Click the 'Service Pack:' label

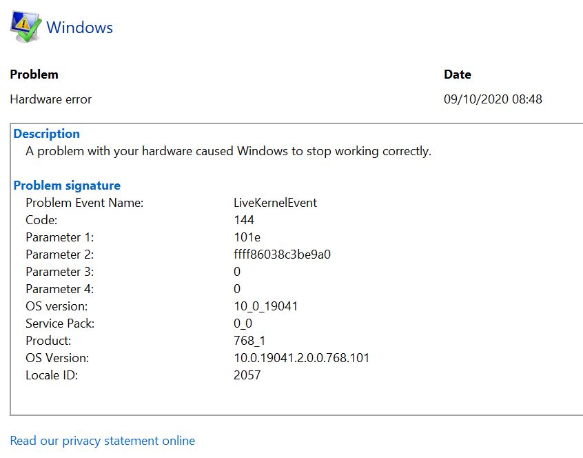tap(60, 323)
